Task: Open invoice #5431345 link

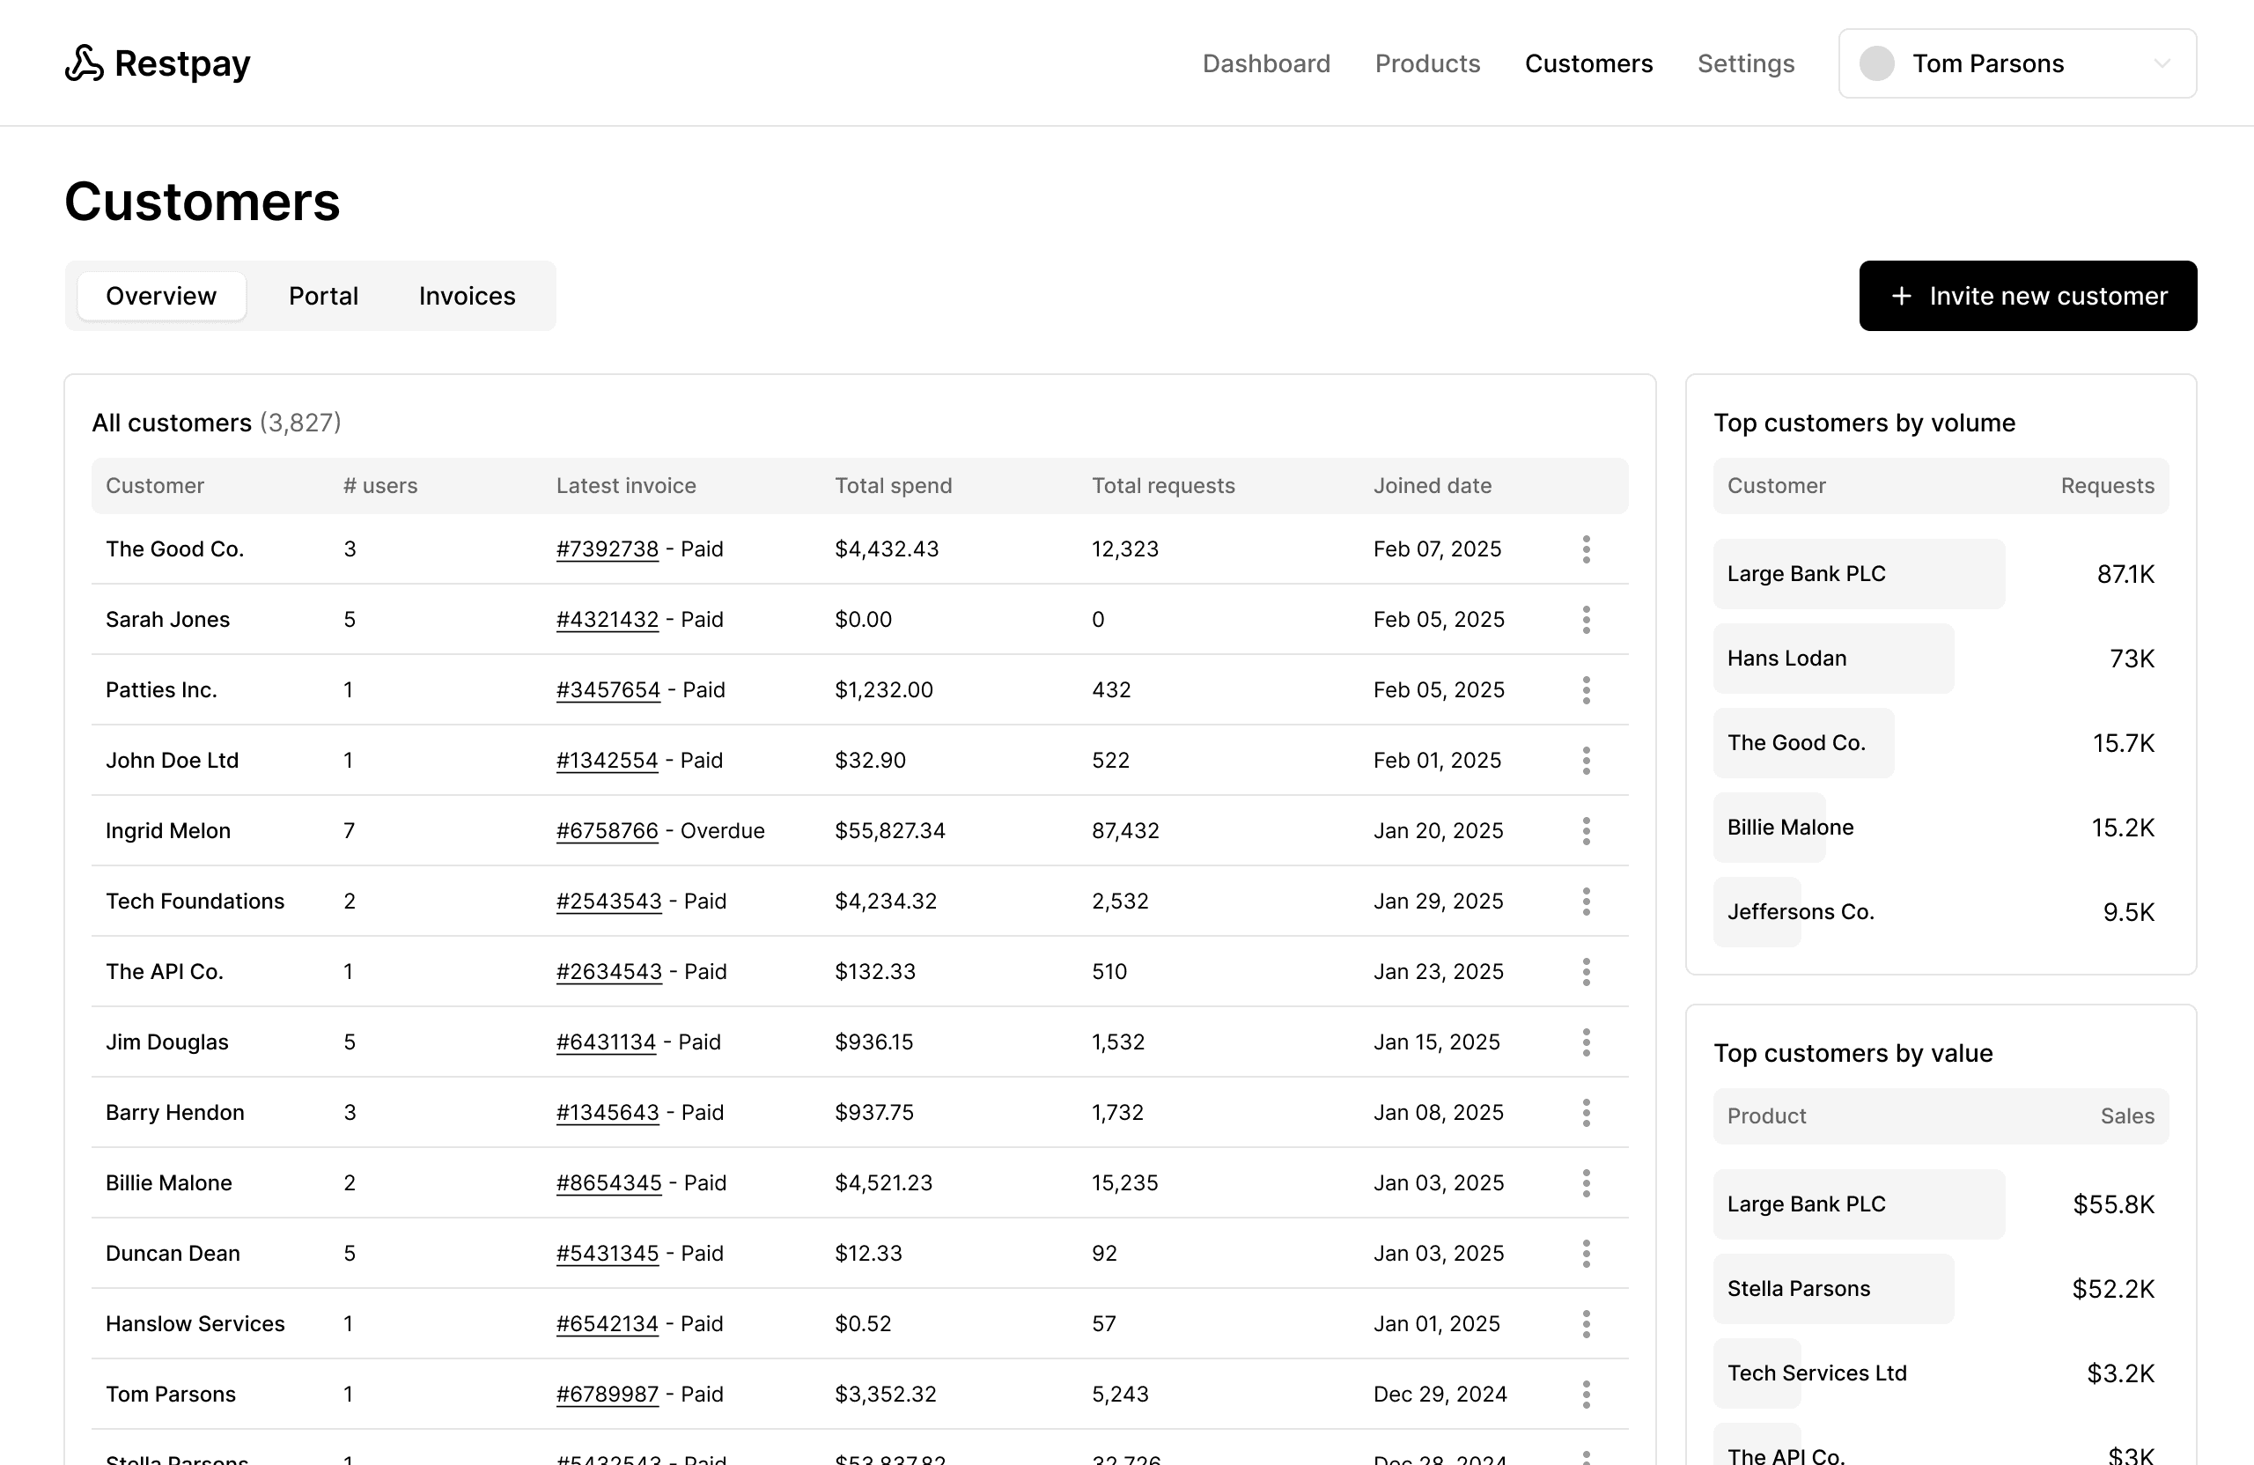Action: [x=607, y=1254]
